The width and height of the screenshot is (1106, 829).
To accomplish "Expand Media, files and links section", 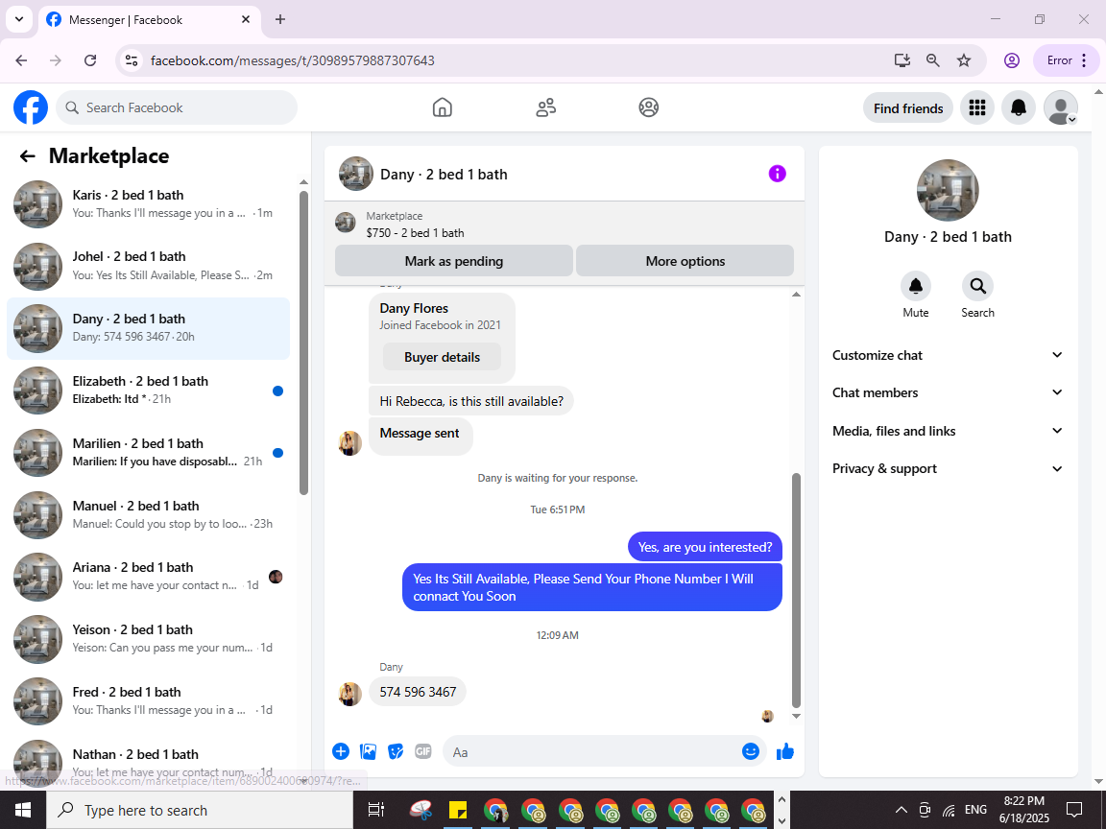I will pyautogui.click(x=948, y=431).
